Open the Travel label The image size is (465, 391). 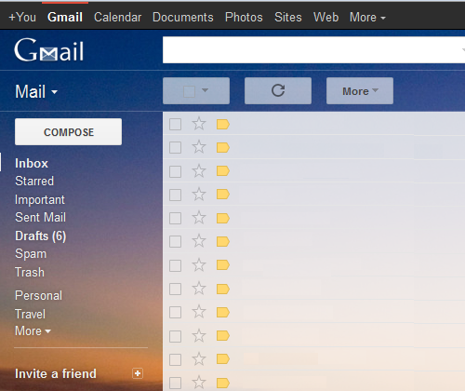[x=30, y=314]
